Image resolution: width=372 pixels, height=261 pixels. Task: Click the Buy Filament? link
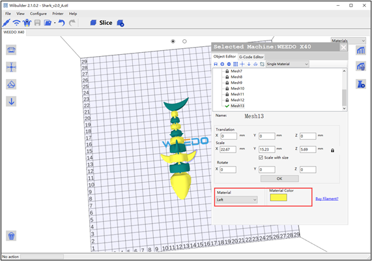(327, 199)
